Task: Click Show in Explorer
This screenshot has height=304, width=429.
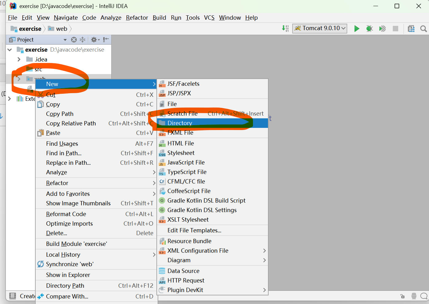Action: [x=96, y=275]
